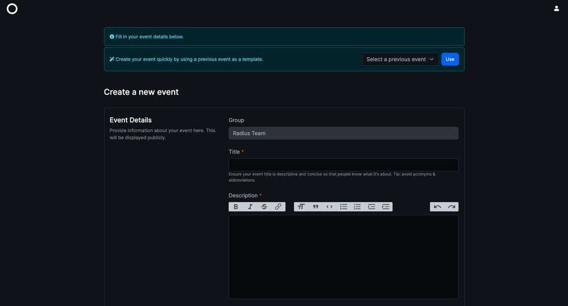Create a numbered list
The height and width of the screenshot is (306, 568).
357,207
